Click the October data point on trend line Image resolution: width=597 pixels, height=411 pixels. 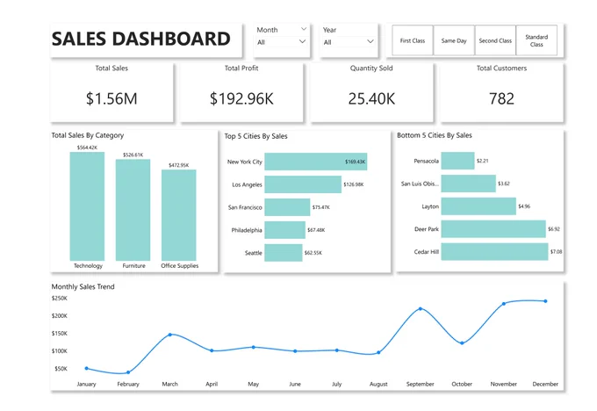(462, 342)
